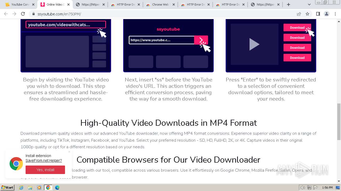Click Compatible Browsers for Our Video Downloader heading

pos(168,160)
